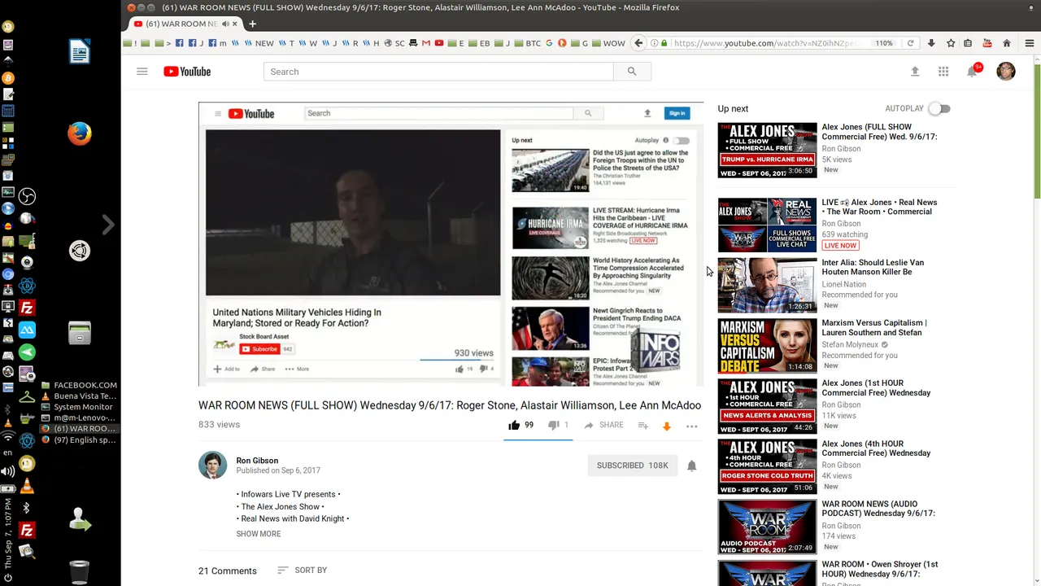Open Alex Jones 4th HOUR thumbnail
The image size is (1041, 586).
(767, 466)
